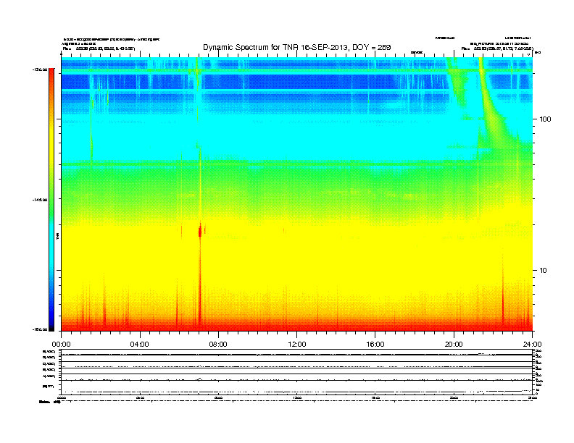
Task: Click the auxiliary line-plot panel below spectrum
Action: (297, 371)
